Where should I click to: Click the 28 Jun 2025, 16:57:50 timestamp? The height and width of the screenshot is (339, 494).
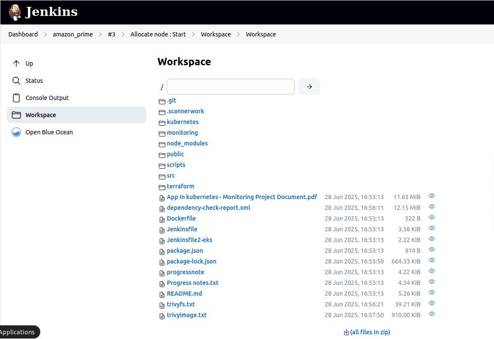pos(354,315)
